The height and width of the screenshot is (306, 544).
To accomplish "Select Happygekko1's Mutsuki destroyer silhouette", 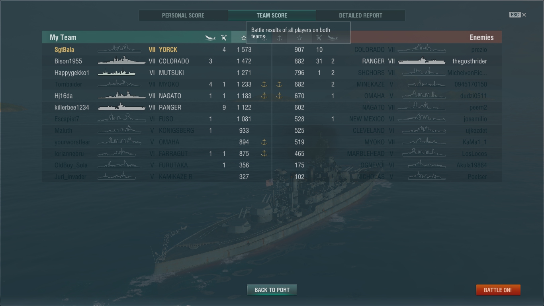I will (117, 73).
